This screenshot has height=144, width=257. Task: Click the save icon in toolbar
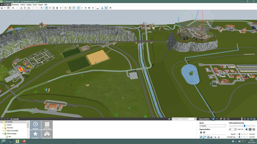click(x=2, y=8)
